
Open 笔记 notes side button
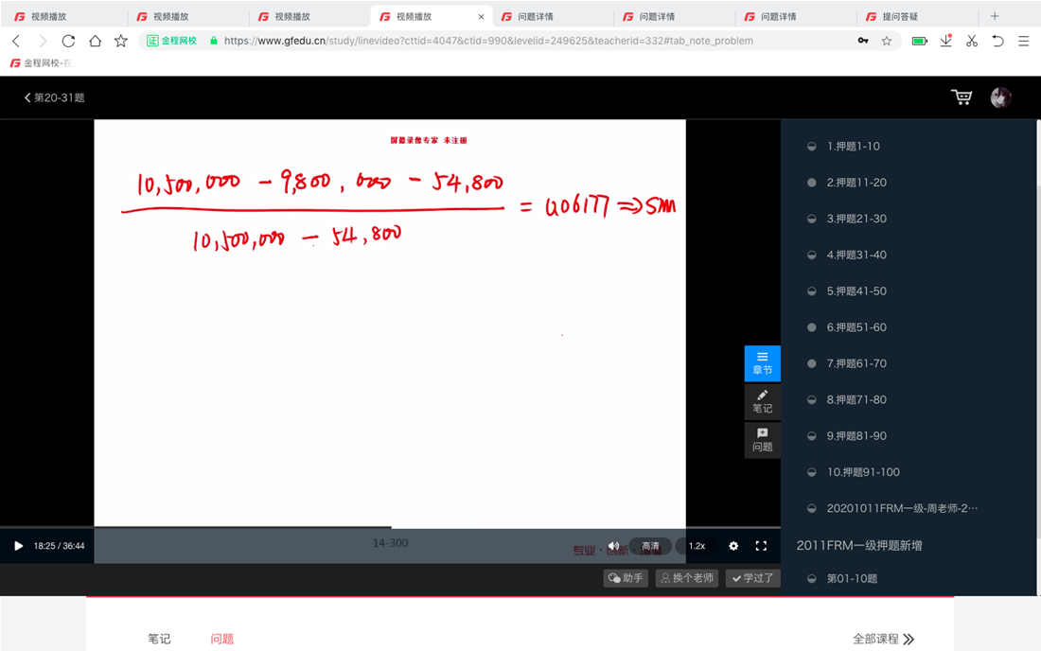(762, 402)
